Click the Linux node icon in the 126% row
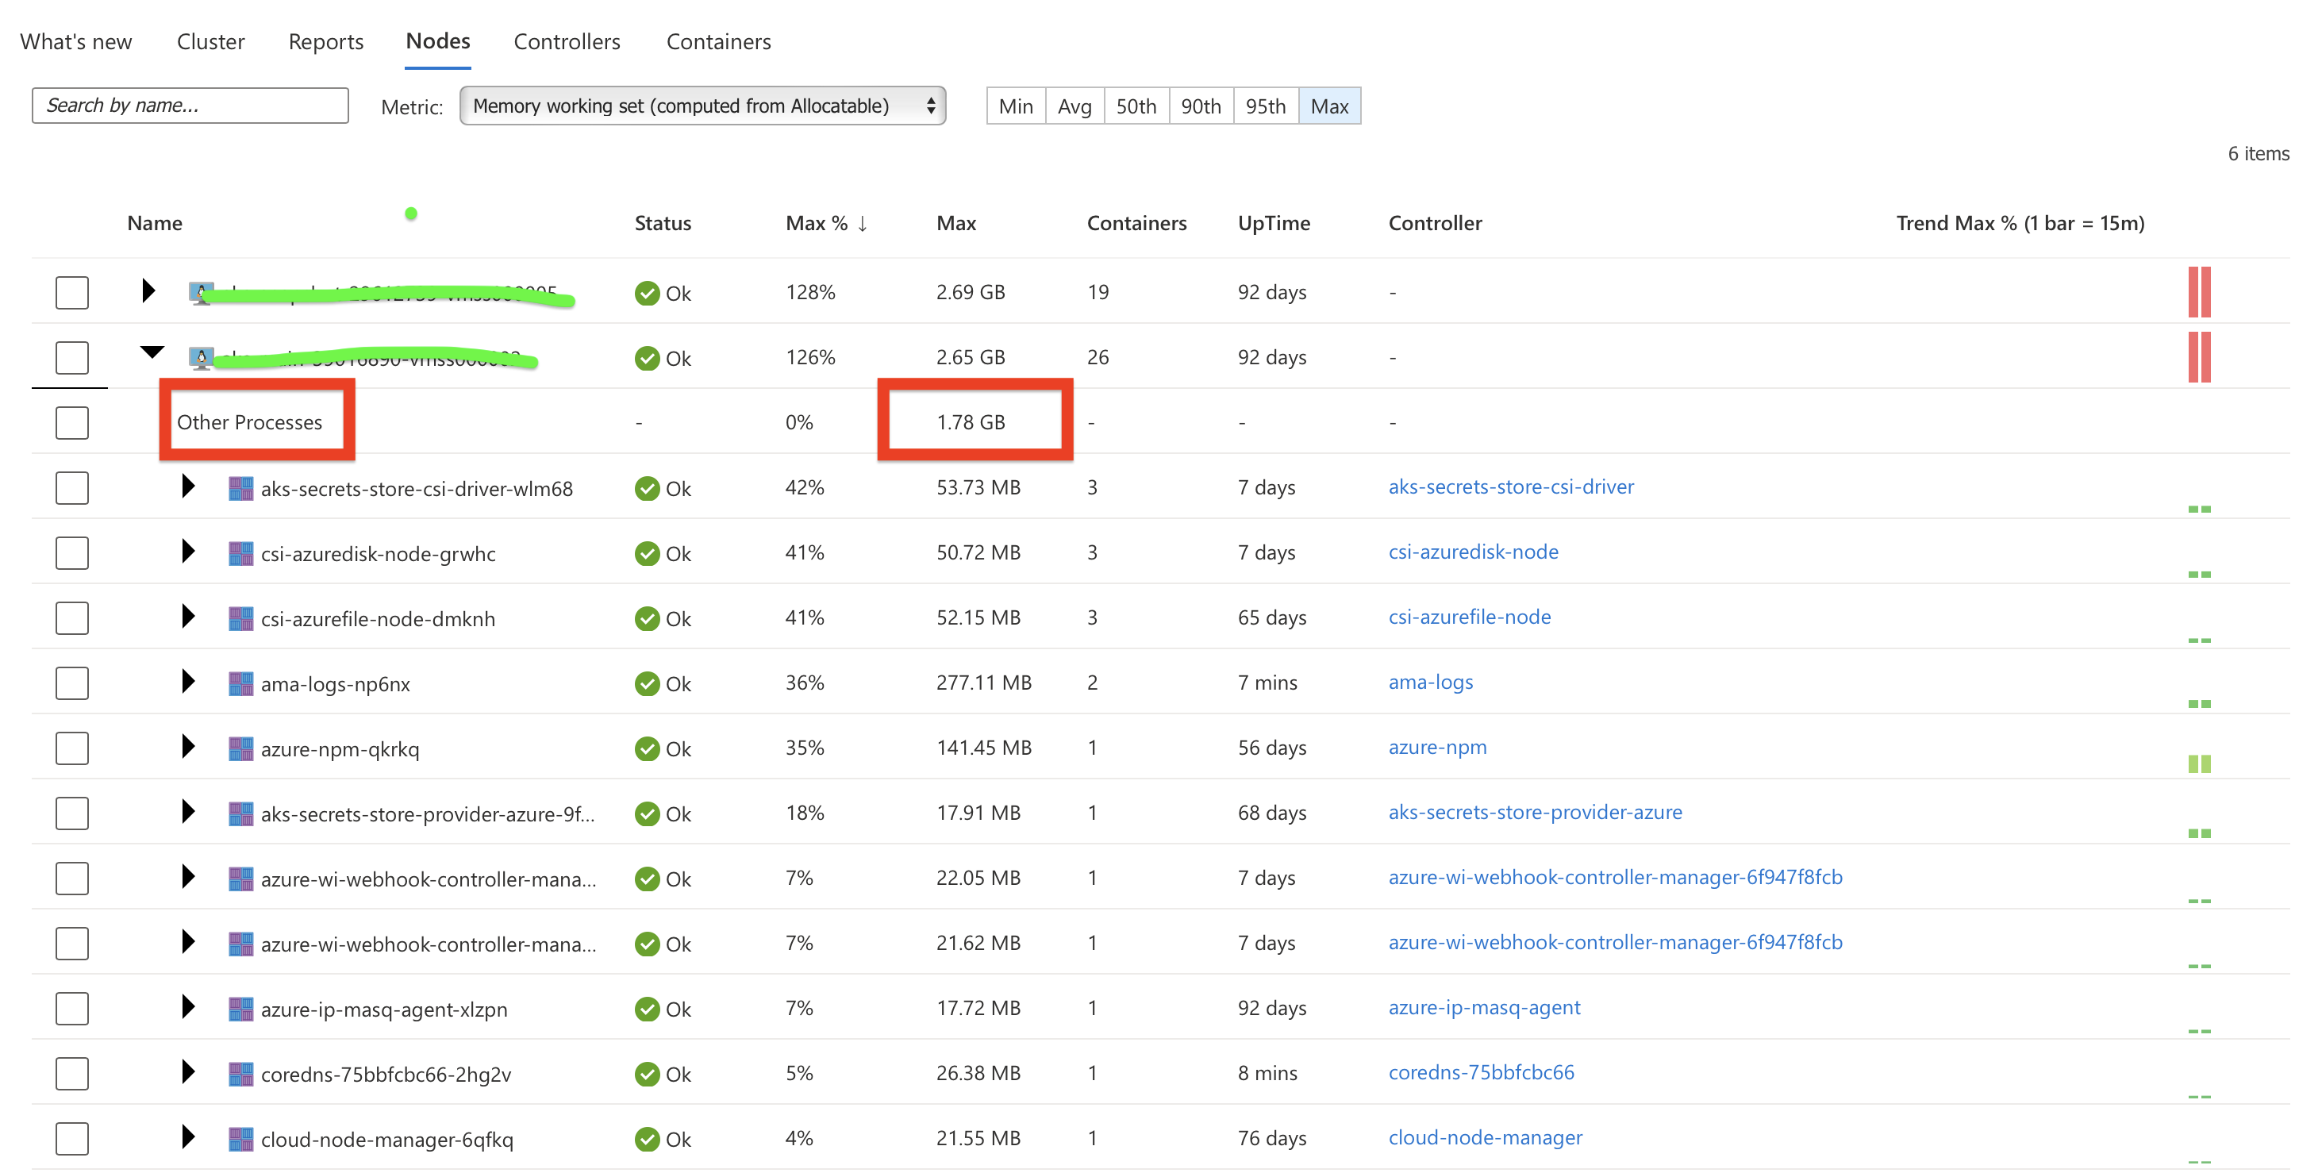This screenshot has width=2322, height=1173. (x=201, y=358)
